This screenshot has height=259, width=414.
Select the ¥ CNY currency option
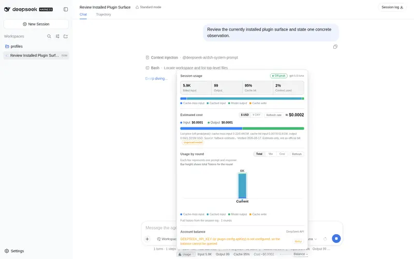[256, 115]
